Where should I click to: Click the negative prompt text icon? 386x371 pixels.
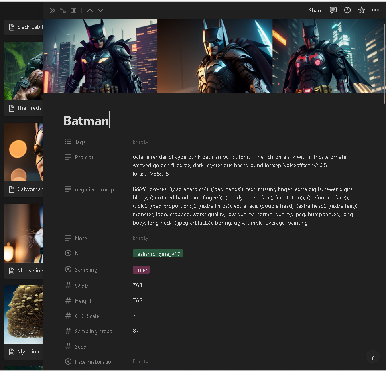tap(68, 189)
